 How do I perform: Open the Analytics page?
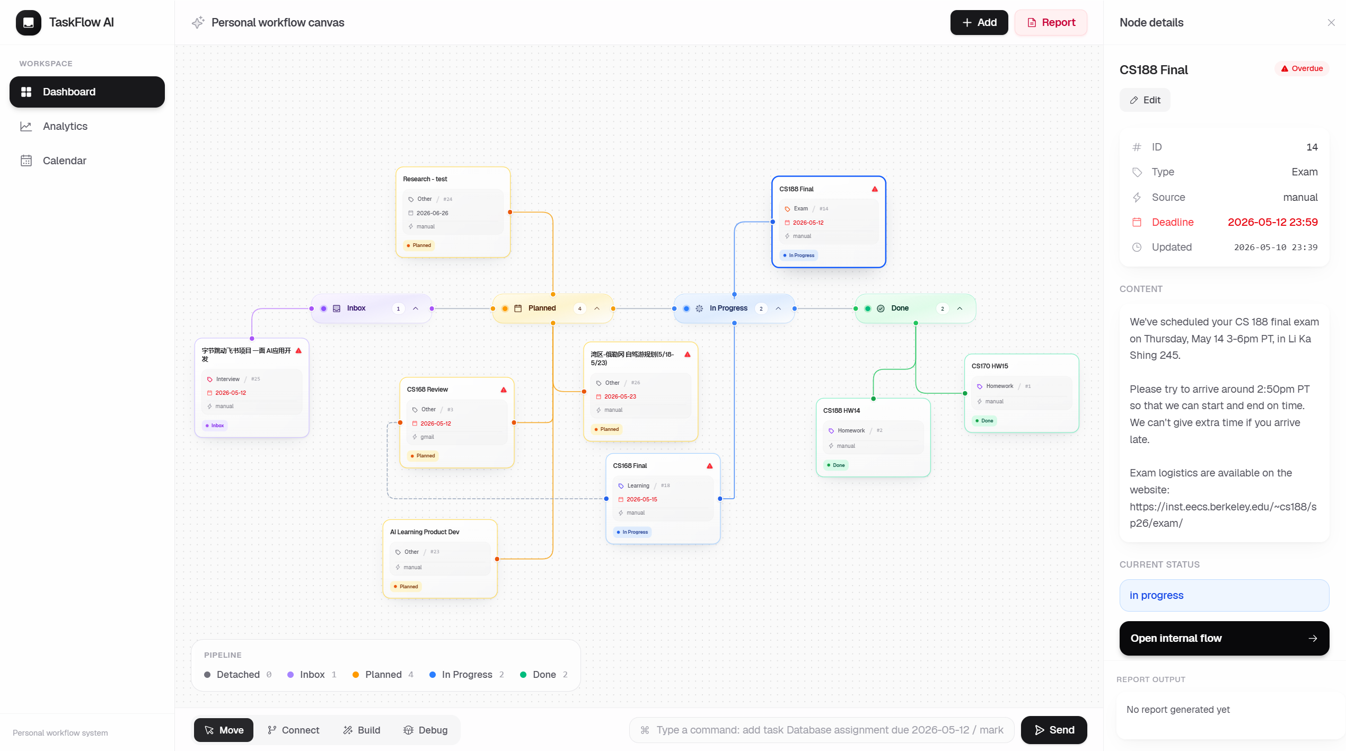(x=87, y=126)
